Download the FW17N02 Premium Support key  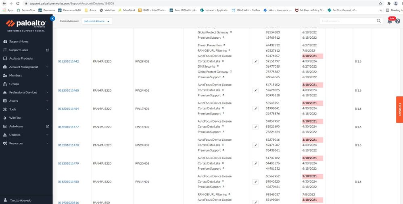223,113
